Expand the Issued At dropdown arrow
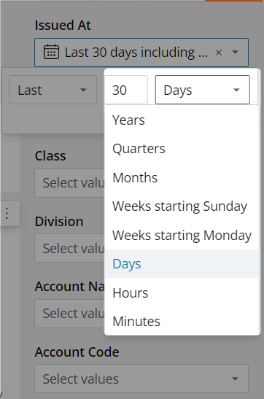Screen dimensions: 264x399 tap(236, 53)
